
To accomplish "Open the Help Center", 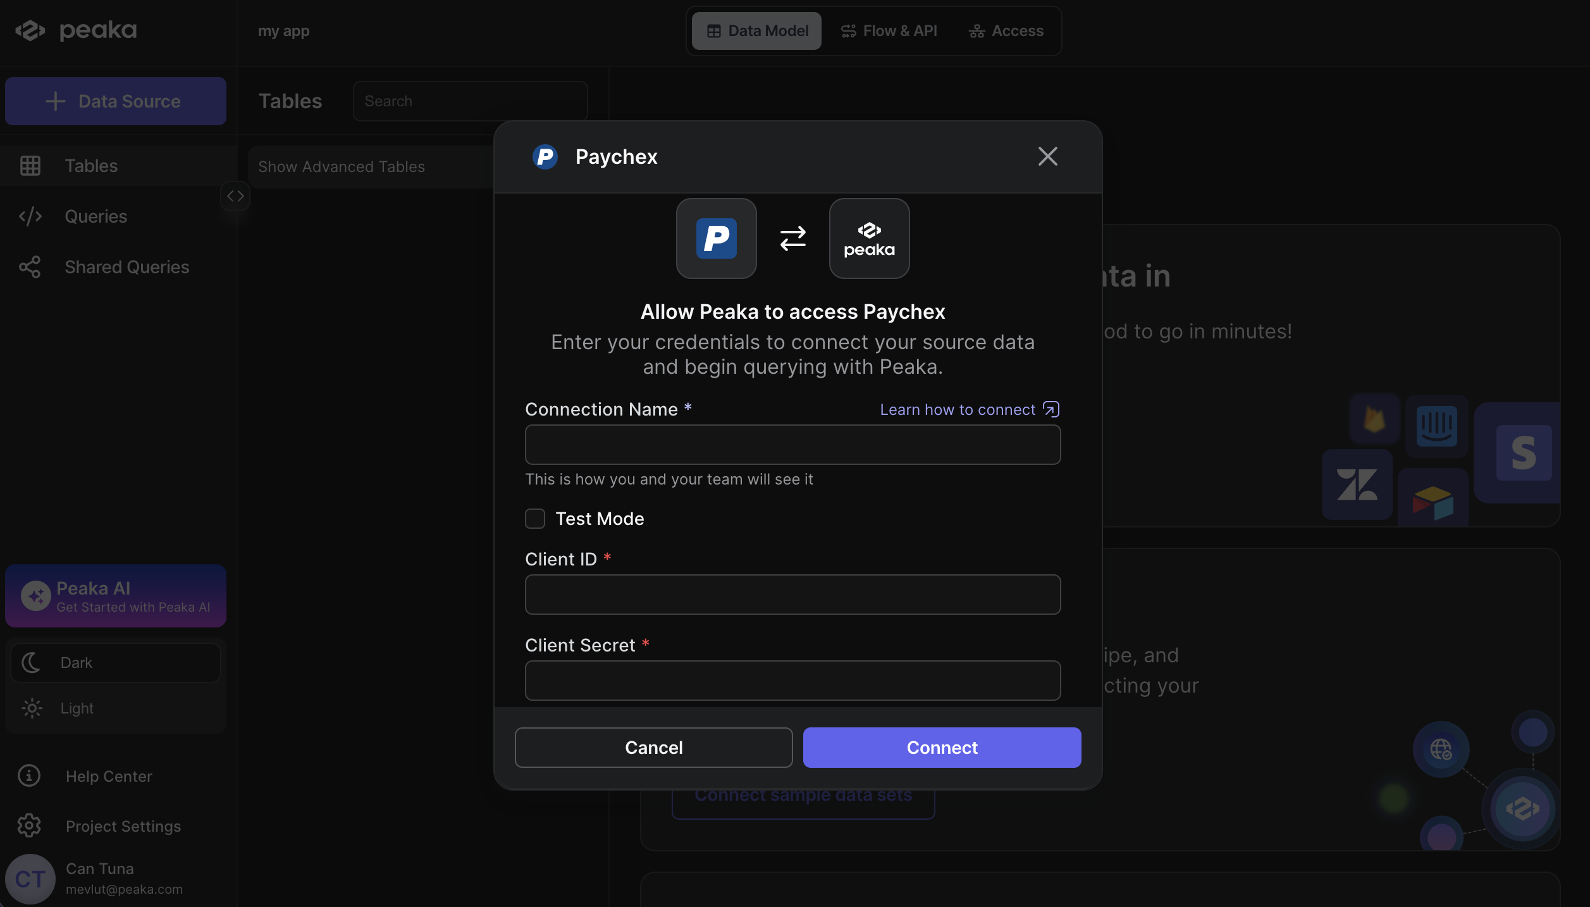I will pos(109,776).
